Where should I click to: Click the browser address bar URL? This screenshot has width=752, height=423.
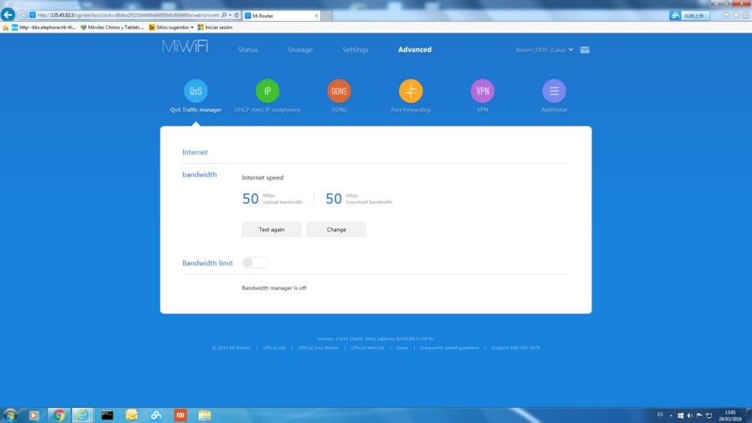click(128, 15)
